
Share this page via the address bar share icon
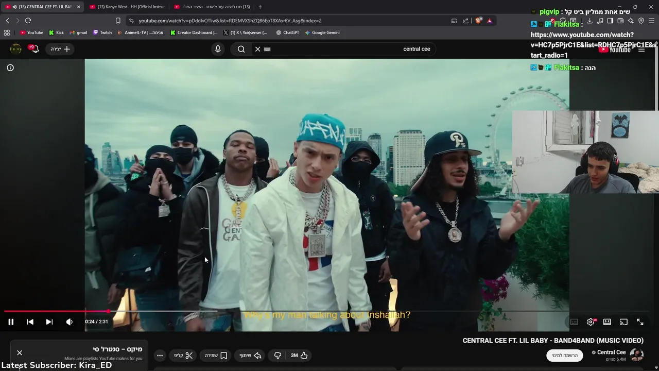(466, 21)
